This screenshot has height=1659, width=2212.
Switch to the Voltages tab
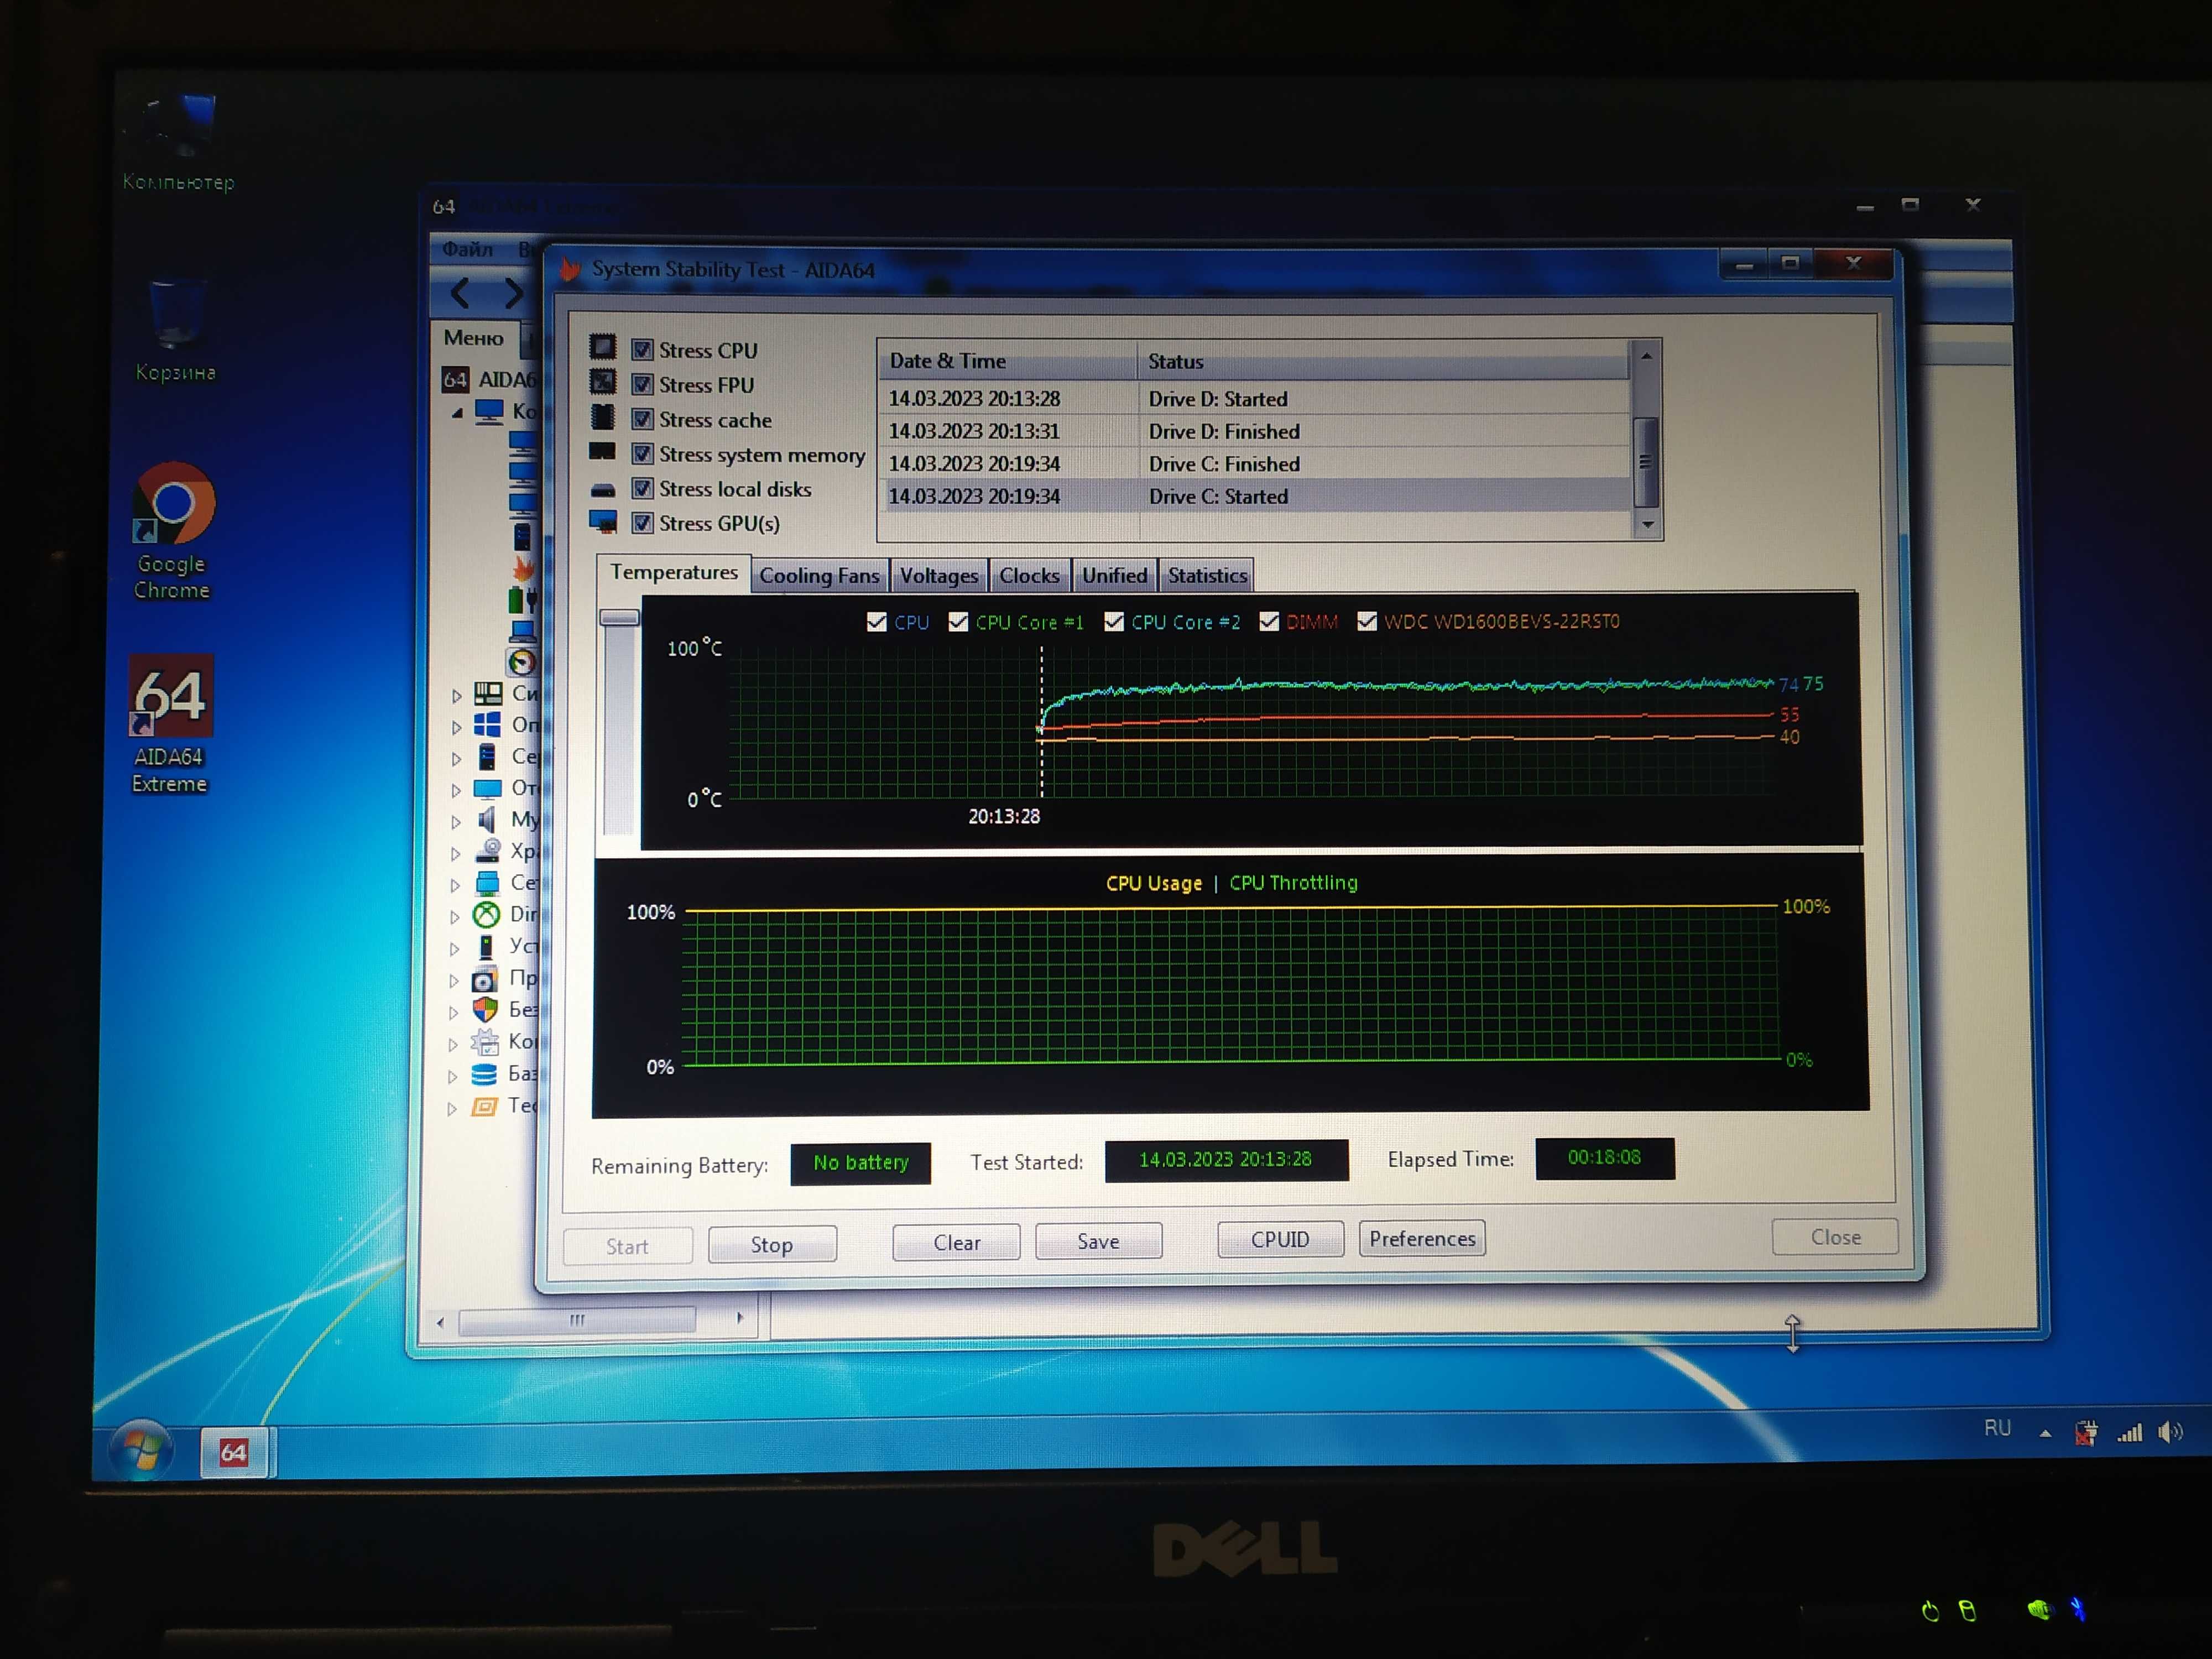(x=938, y=576)
